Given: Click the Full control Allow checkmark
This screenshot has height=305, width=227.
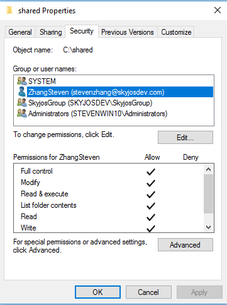Looking at the screenshot, I should pos(151,172).
